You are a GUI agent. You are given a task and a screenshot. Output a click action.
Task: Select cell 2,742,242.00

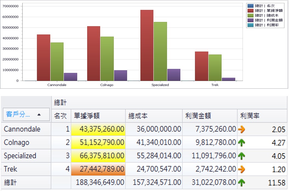click(210, 169)
